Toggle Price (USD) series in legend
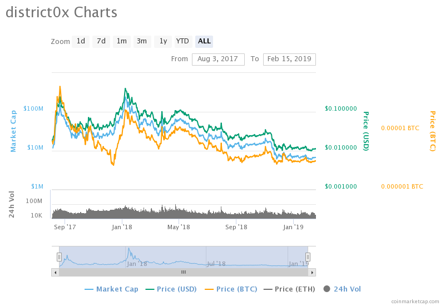The image size is (445, 306). click(x=171, y=289)
